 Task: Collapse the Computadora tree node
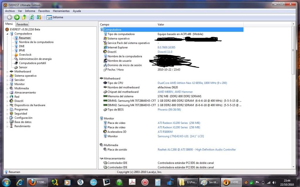(x=7, y=34)
